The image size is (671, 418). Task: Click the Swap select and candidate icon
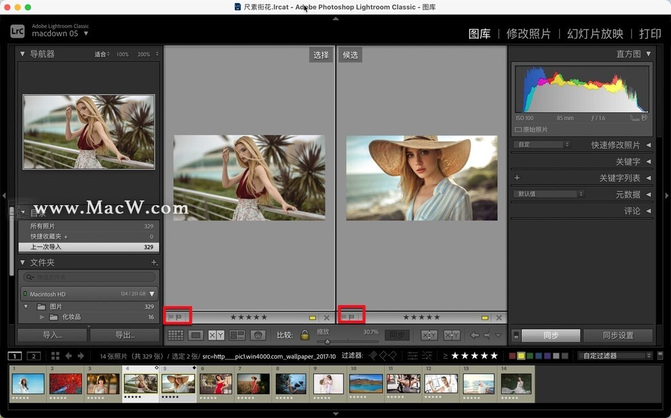[x=429, y=335]
